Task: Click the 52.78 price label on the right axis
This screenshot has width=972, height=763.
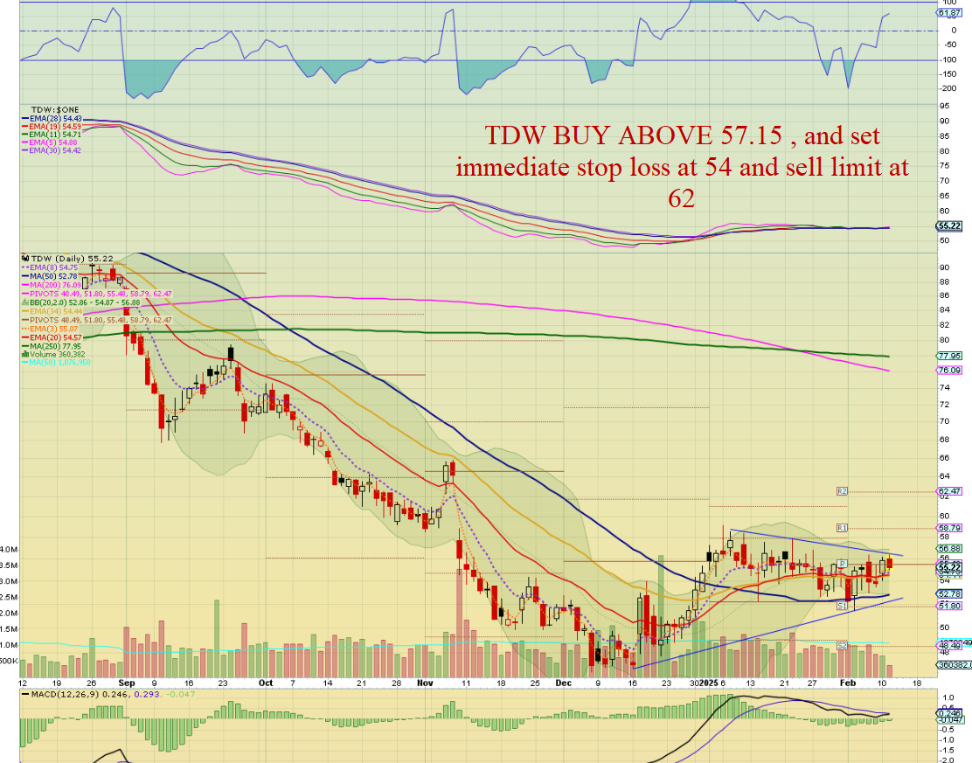Action: click(x=949, y=593)
